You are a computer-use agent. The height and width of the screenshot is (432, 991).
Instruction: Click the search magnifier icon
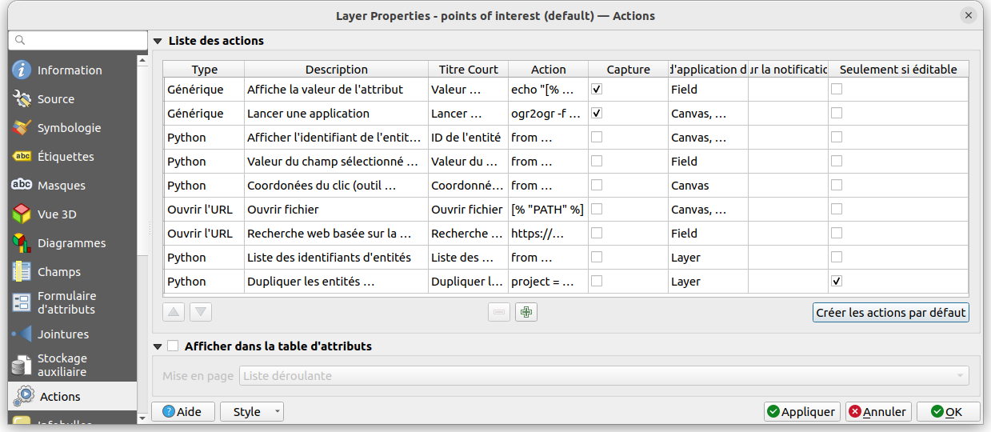coord(20,40)
